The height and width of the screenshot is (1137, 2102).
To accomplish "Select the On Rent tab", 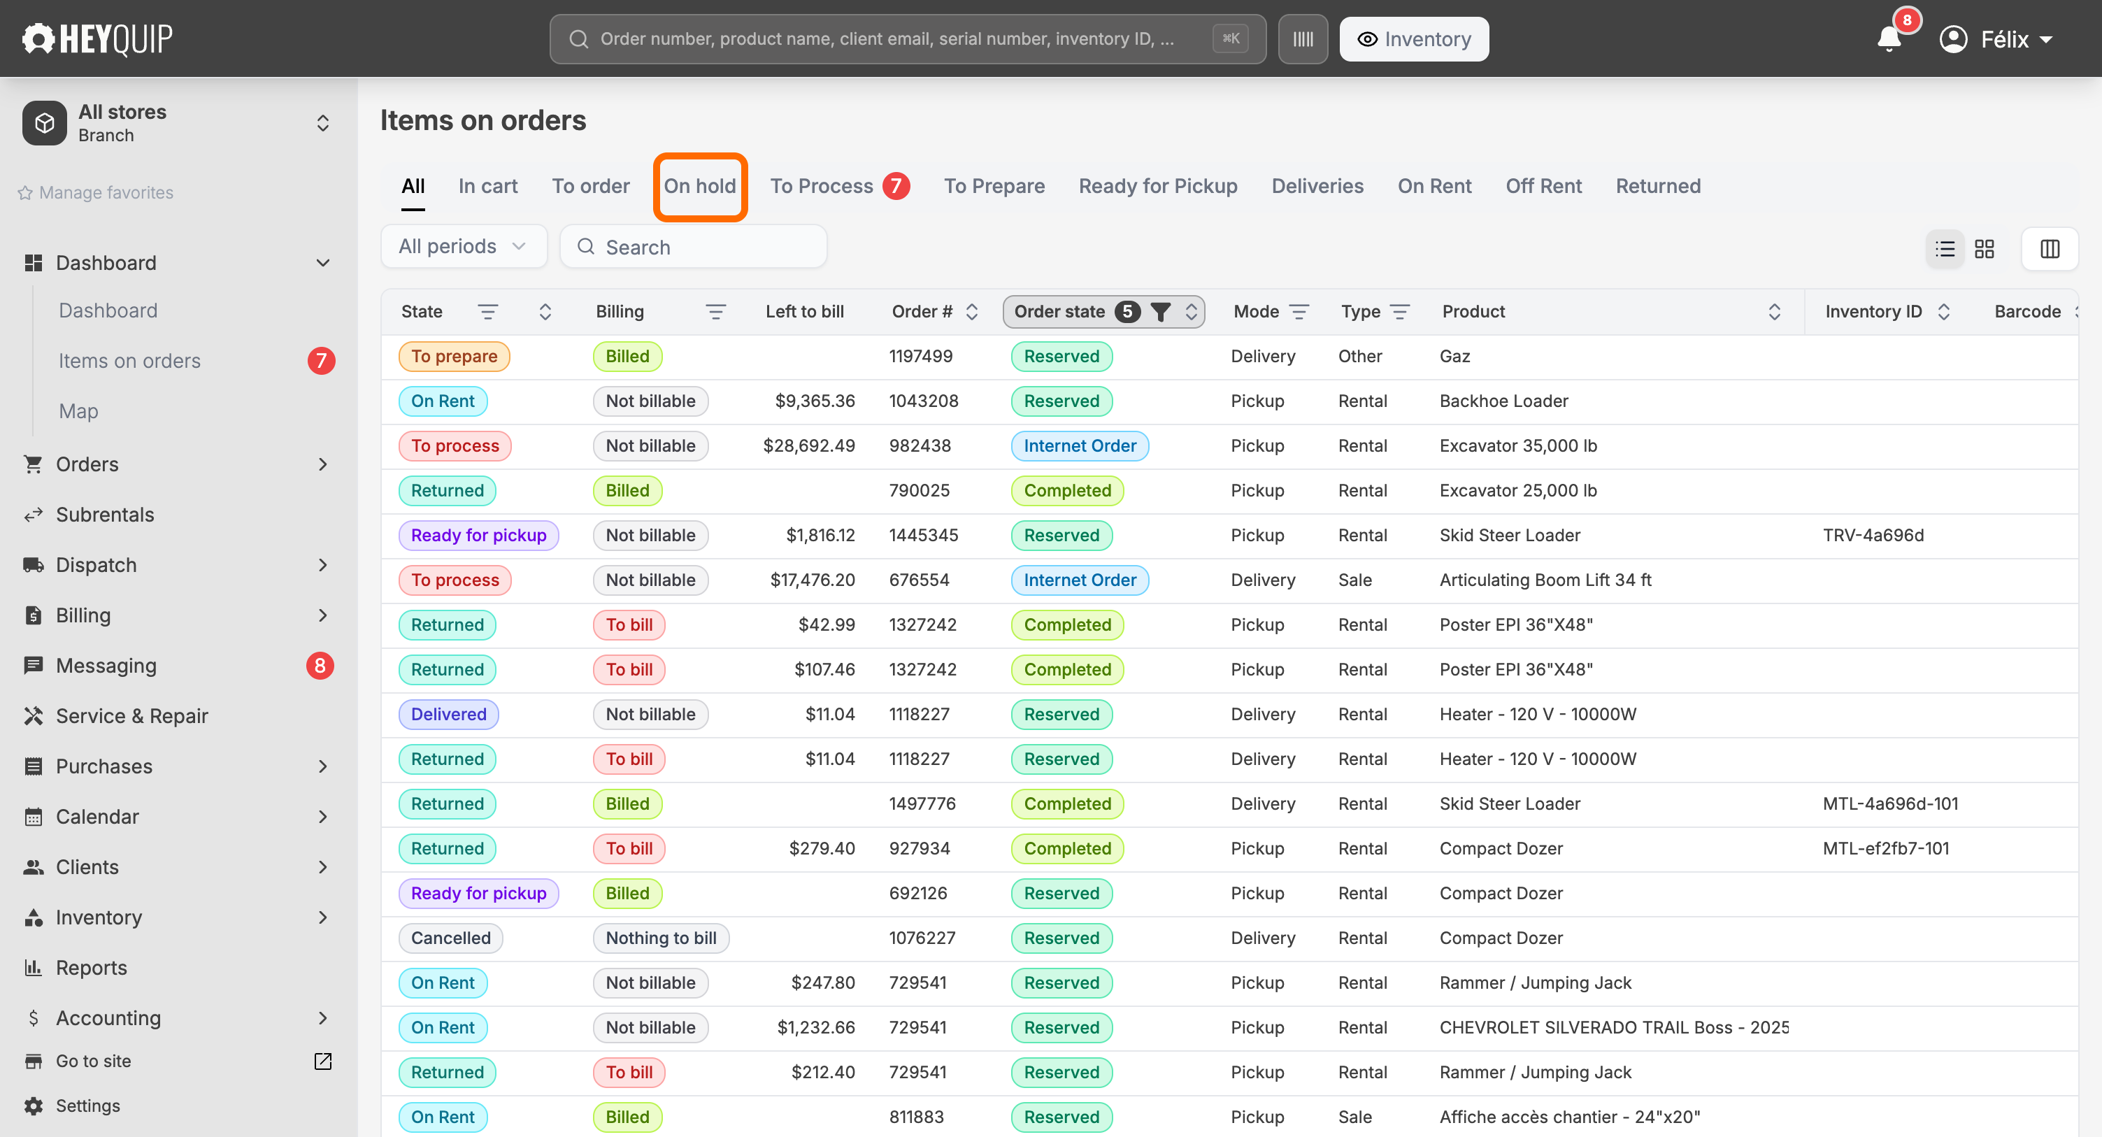I will 1433,186.
